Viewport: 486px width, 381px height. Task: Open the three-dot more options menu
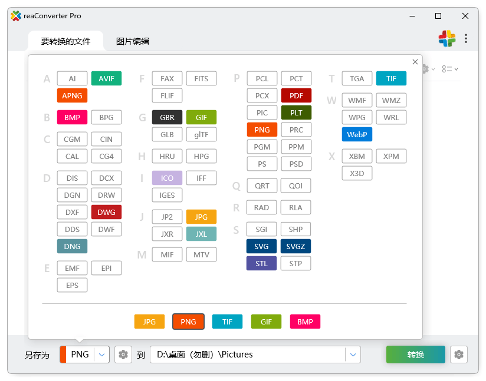[x=466, y=39]
